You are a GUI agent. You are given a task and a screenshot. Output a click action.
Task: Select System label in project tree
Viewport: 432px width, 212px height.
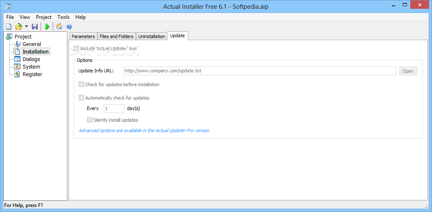(31, 66)
